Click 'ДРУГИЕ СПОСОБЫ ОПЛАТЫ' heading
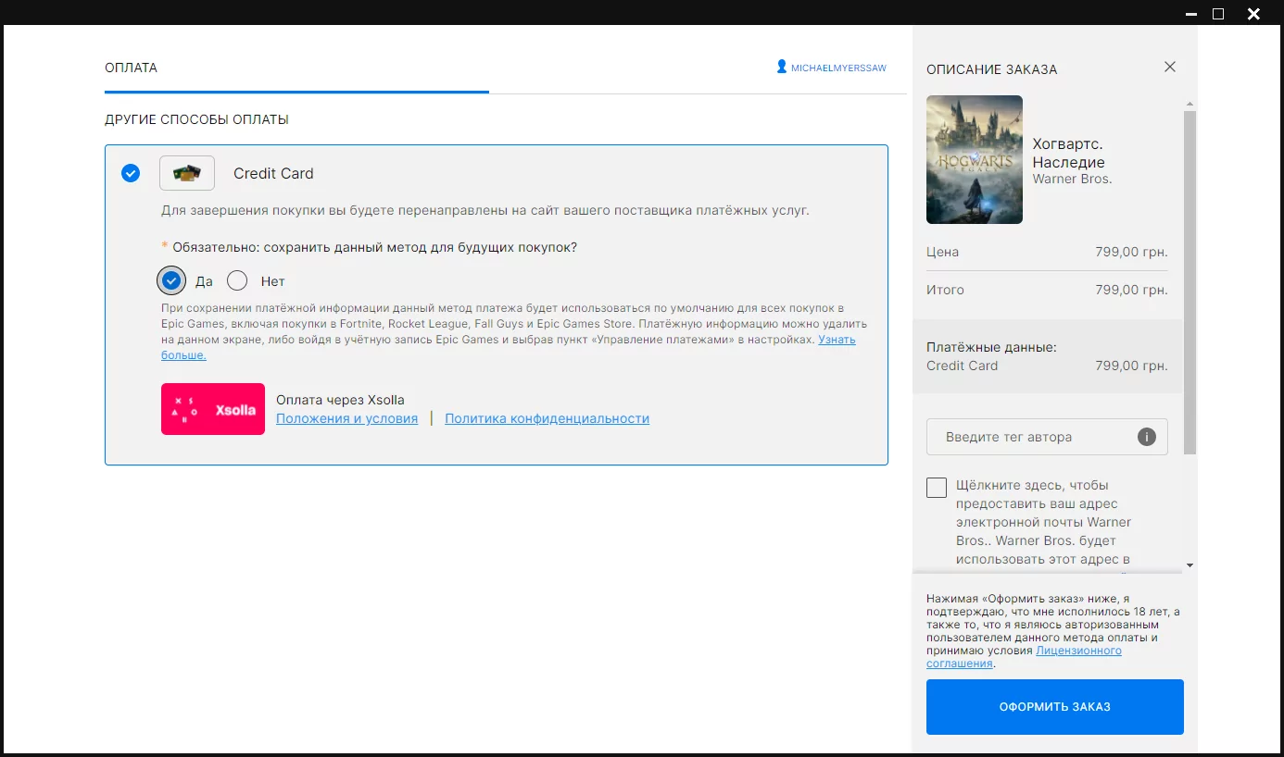The width and height of the screenshot is (1284, 757). tap(196, 119)
